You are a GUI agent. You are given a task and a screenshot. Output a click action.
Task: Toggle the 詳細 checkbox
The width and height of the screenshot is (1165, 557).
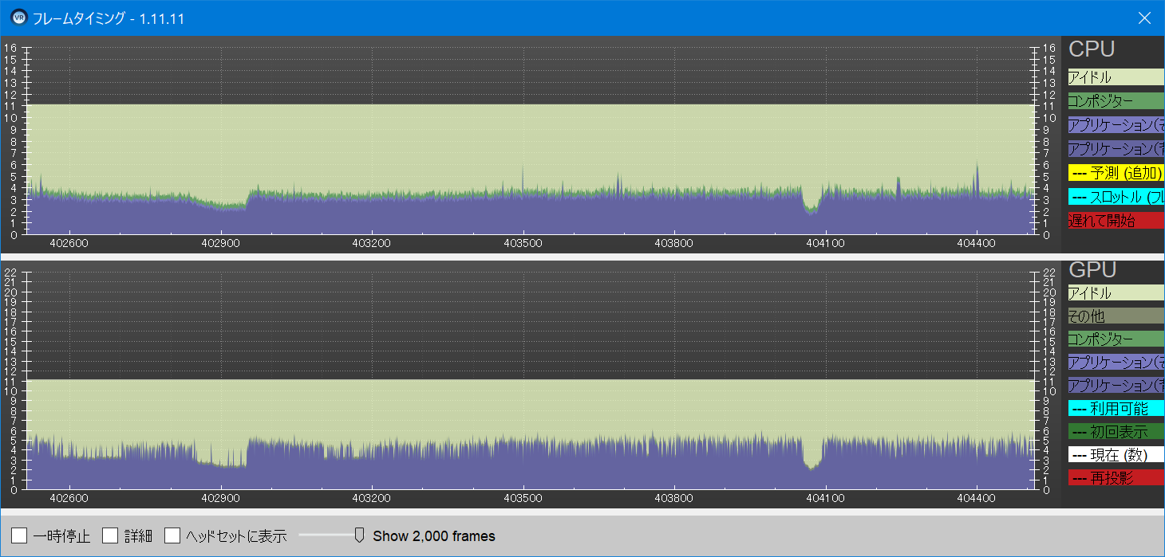111,535
